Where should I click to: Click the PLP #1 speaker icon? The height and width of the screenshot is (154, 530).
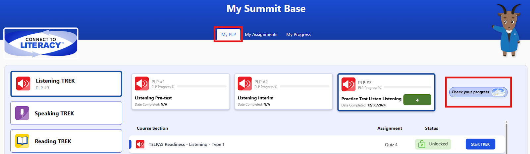[x=142, y=83]
